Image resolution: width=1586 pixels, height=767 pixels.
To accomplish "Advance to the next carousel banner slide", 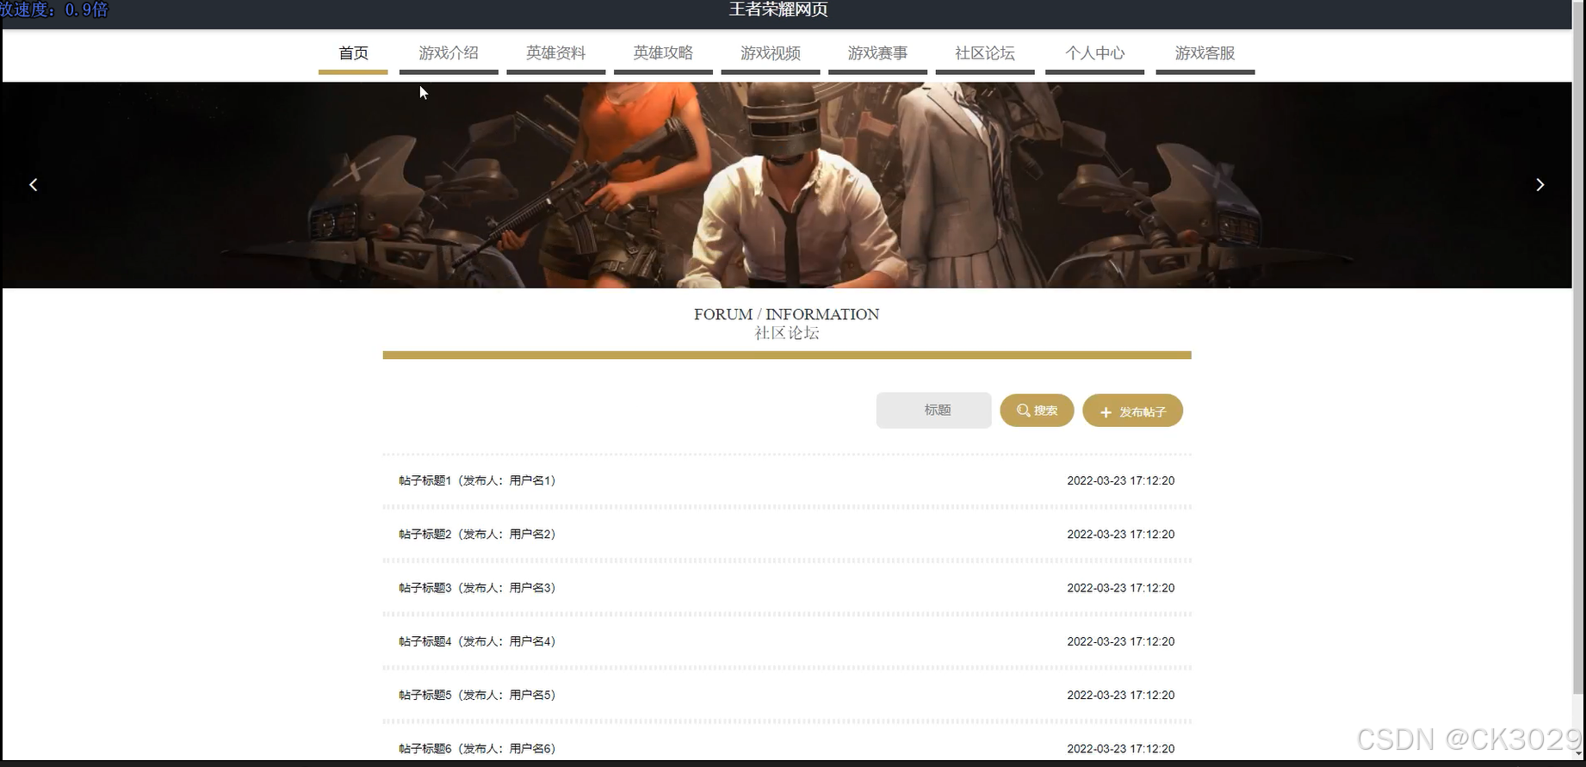I will tap(1540, 185).
